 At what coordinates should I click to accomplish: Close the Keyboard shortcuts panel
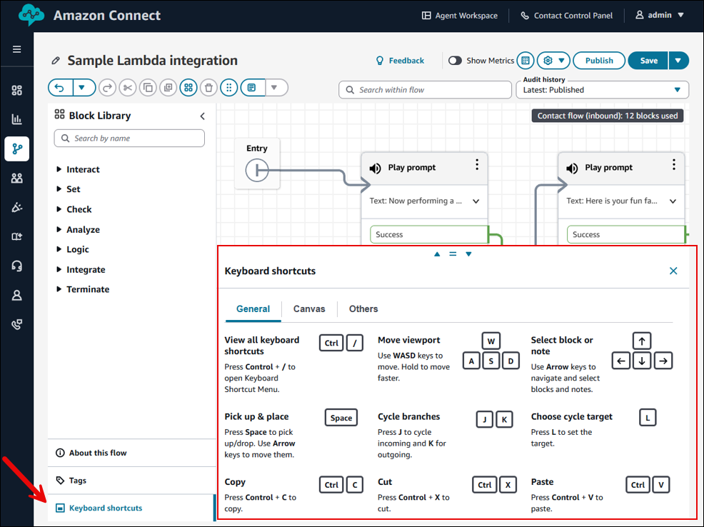coord(673,271)
